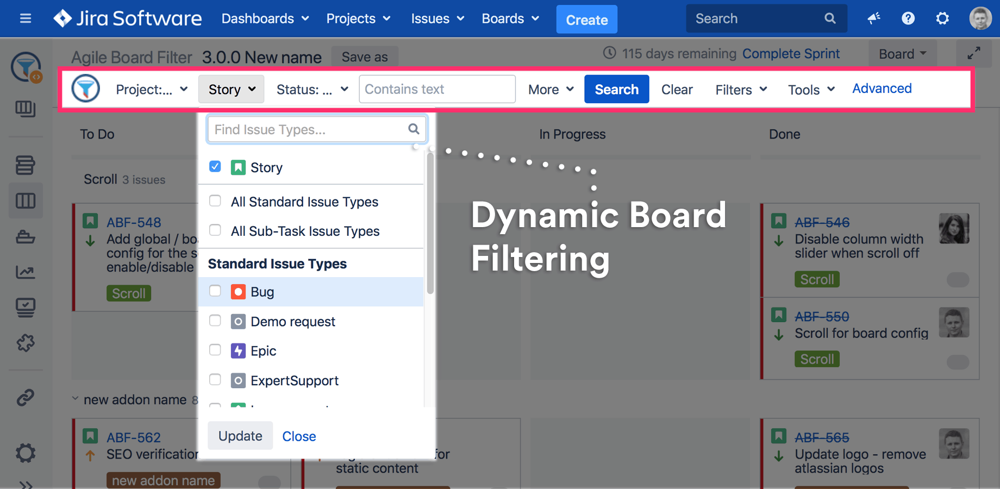Enable the All Sub-Task Issue Types filter

[x=215, y=230]
